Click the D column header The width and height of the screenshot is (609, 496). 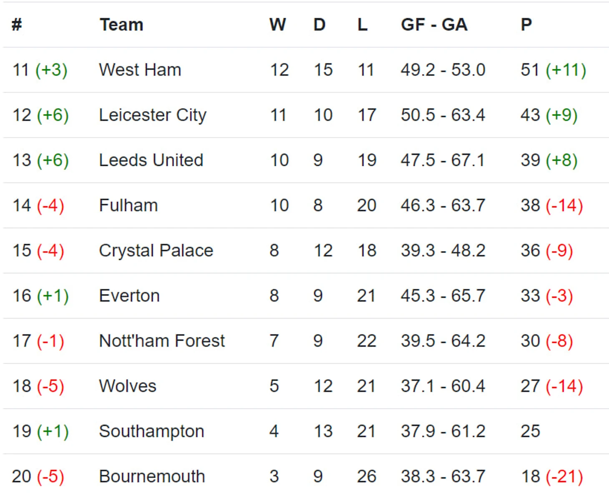tap(320, 25)
